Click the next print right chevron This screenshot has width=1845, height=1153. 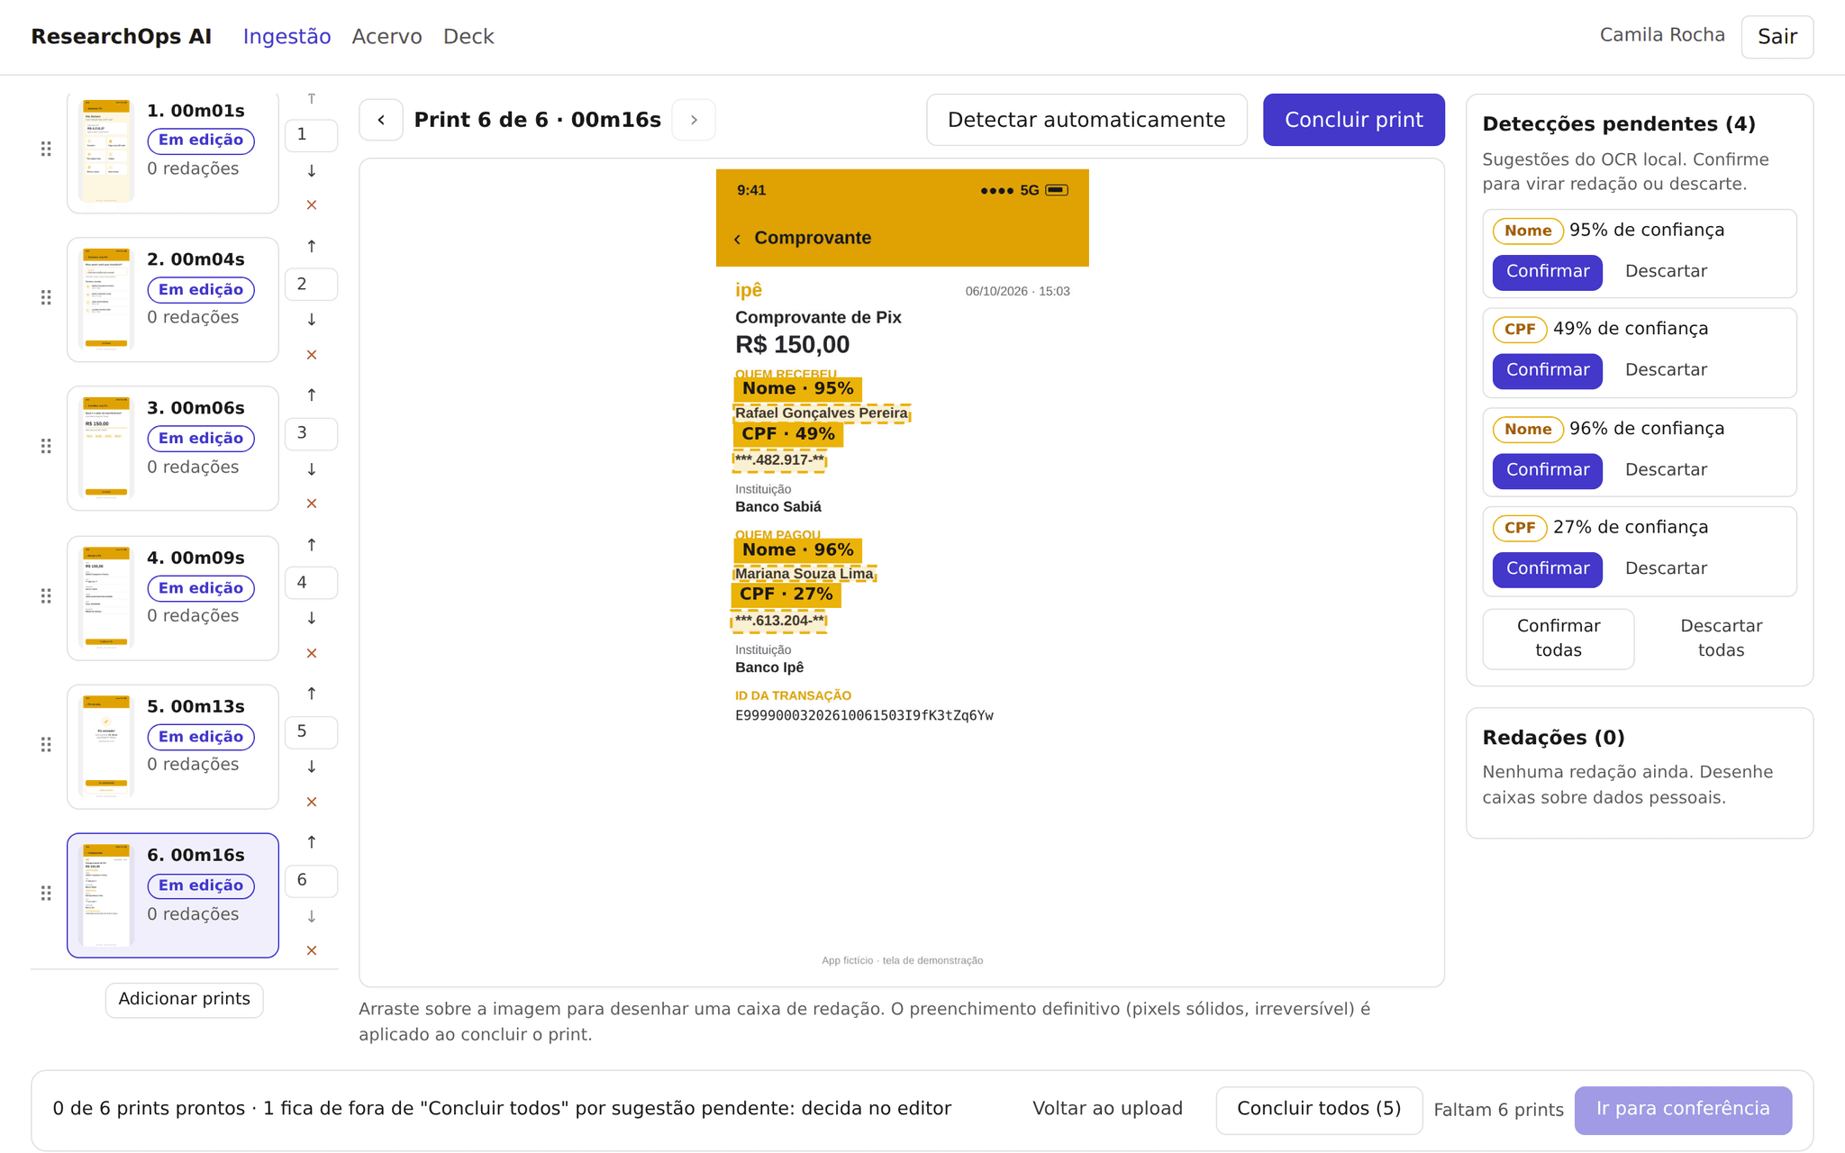pos(694,120)
